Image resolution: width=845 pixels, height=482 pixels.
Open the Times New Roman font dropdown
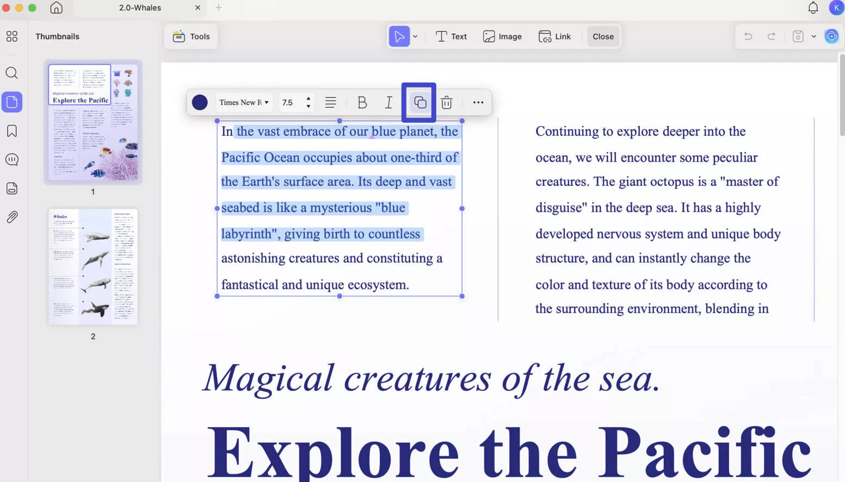[x=243, y=102]
